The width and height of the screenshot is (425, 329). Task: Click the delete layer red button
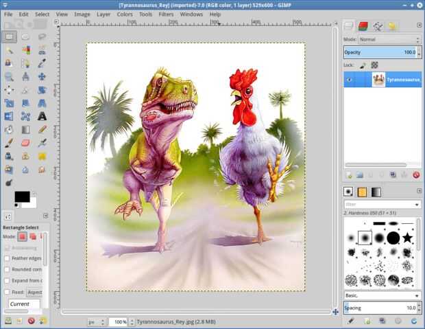416,175
